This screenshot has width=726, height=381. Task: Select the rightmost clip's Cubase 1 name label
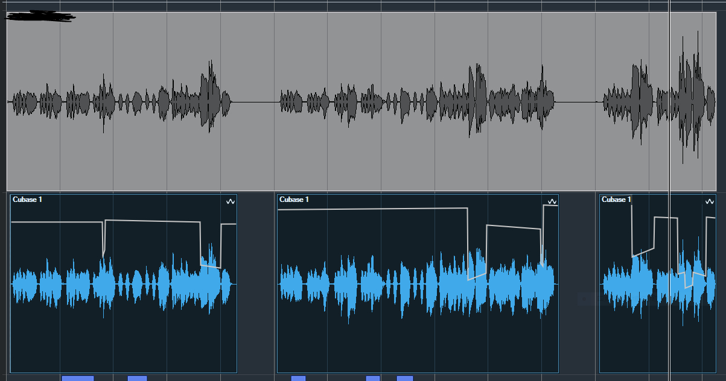tap(617, 200)
